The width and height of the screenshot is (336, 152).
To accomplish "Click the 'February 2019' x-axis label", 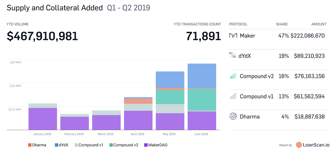I will click(x=74, y=134).
